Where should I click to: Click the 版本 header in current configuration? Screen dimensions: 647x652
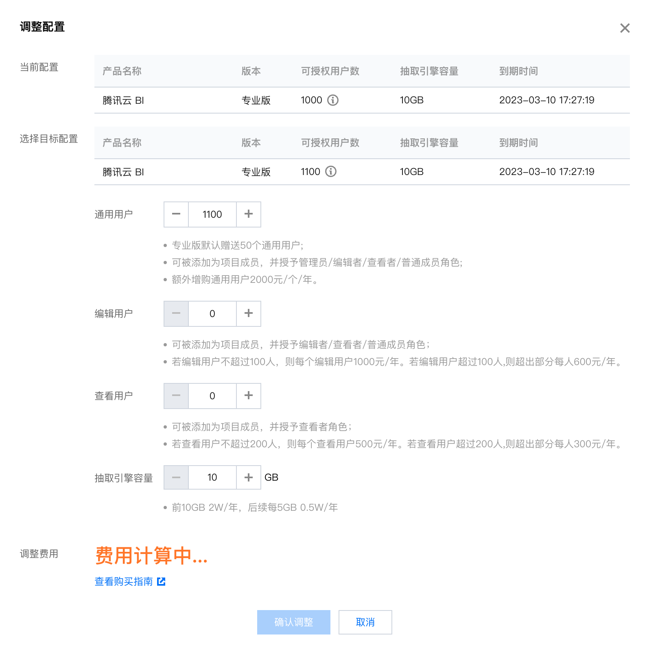coord(251,71)
